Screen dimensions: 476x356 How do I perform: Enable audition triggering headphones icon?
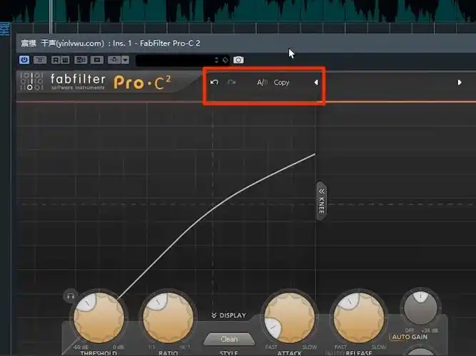tap(71, 295)
